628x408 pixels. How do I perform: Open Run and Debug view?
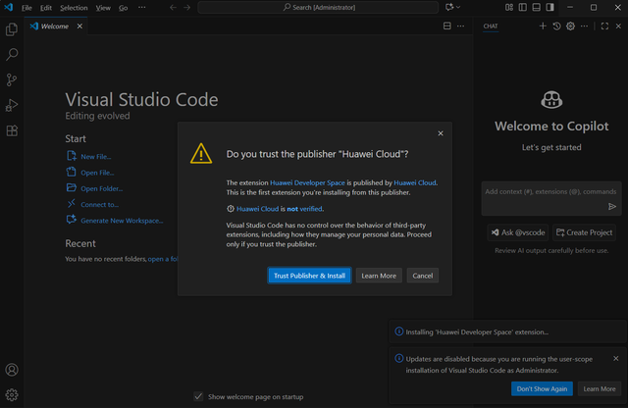(12, 105)
